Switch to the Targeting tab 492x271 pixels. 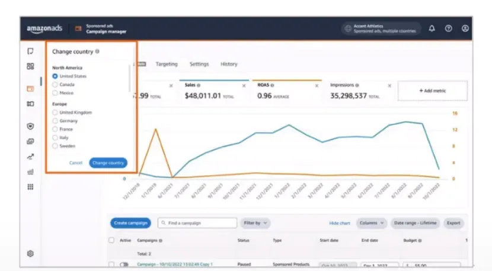tap(167, 64)
